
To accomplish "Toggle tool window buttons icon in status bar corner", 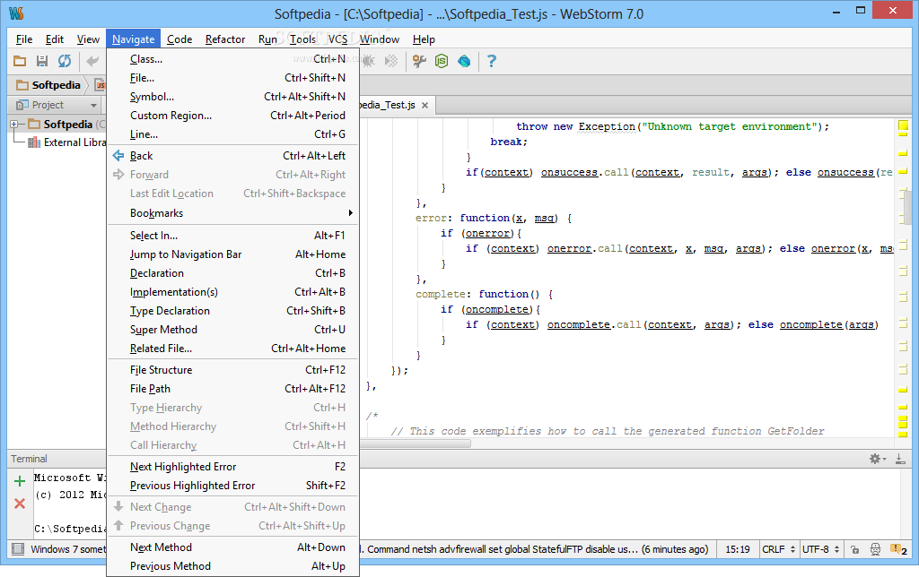I will 18,549.
